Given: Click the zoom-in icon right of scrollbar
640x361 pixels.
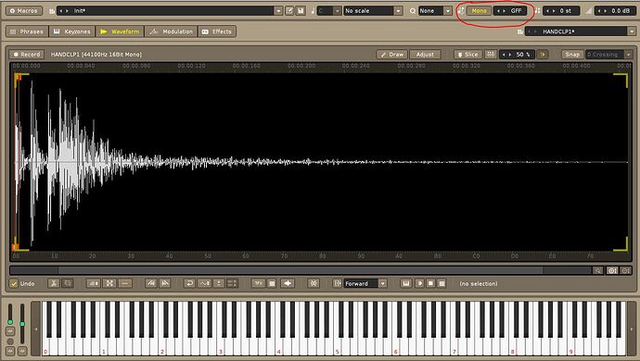Looking at the screenshot, I should tap(612, 270).
